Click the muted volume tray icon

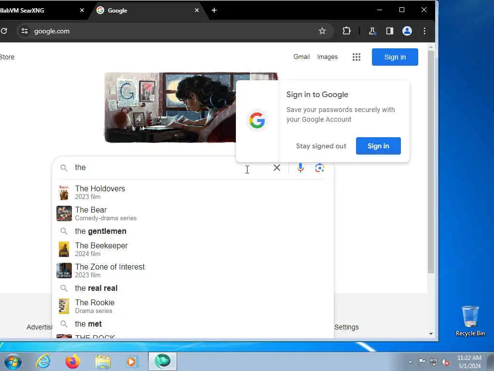(445, 362)
